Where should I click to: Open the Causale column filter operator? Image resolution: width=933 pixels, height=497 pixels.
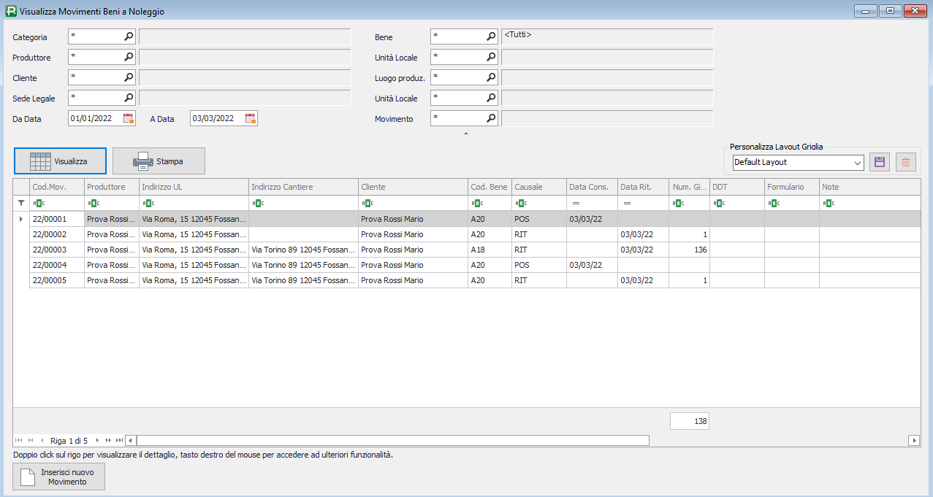(x=519, y=203)
